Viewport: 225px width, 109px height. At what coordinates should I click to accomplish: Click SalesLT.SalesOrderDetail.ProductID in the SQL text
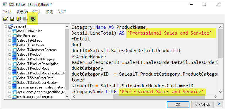135,51
